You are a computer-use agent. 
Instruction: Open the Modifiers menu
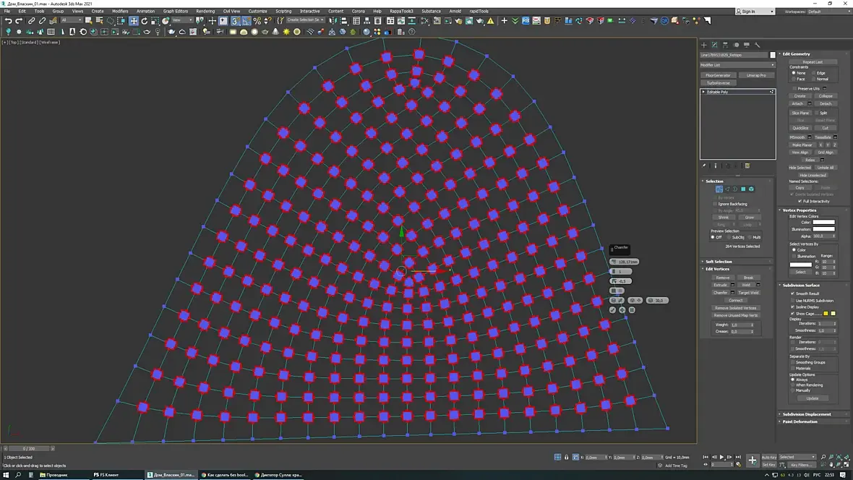pyautogui.click(x=120, y=11)
